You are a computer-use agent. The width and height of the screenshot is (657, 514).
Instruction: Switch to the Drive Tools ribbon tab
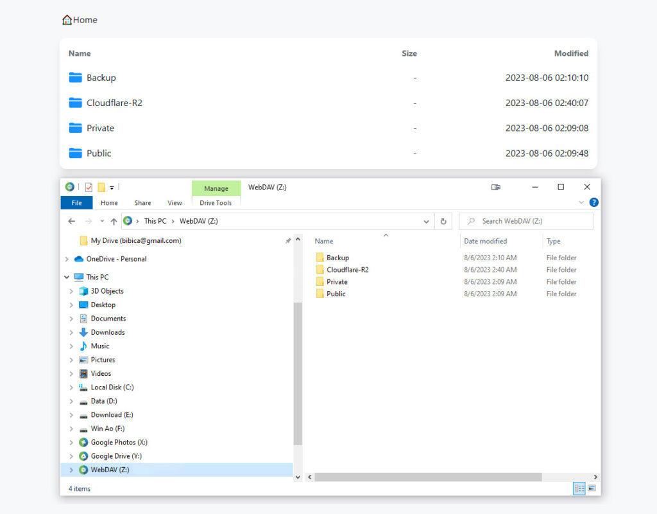216,203
